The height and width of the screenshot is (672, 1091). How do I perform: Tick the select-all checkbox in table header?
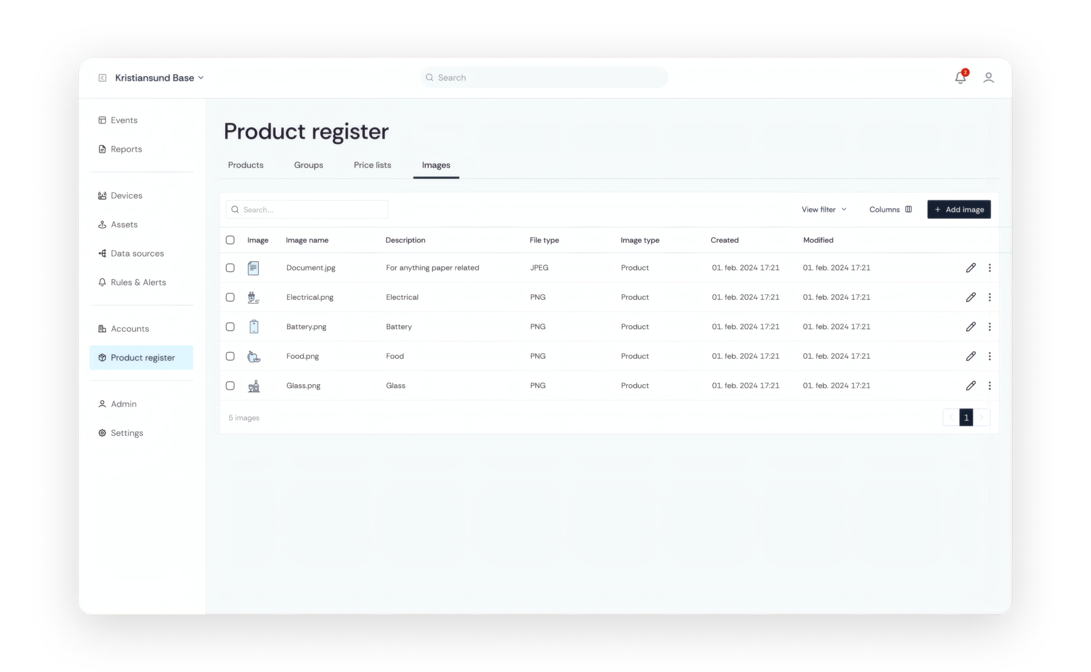[x=230, y=240]
